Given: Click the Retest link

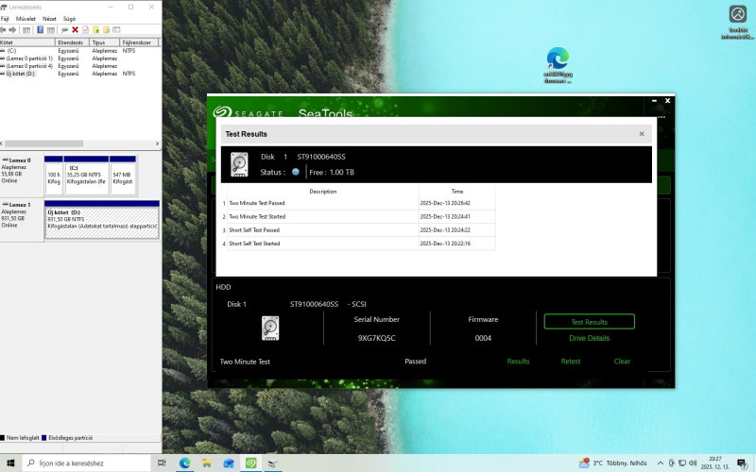Looking at the screenshot, I should (571, 362).
